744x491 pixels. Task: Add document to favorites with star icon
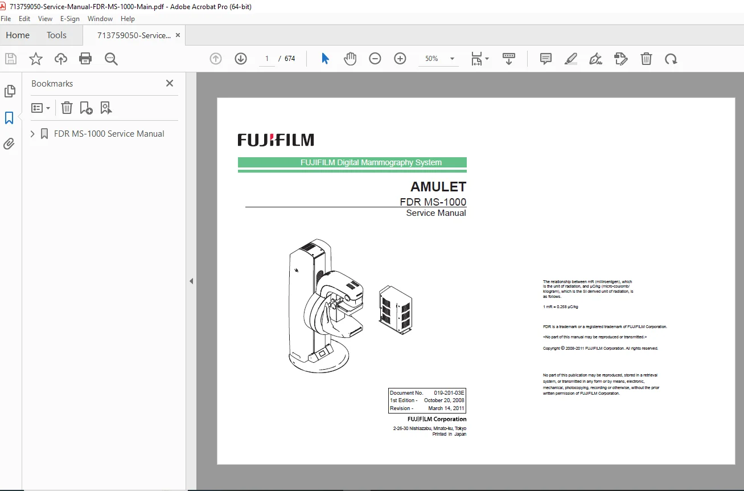point(36,59)
